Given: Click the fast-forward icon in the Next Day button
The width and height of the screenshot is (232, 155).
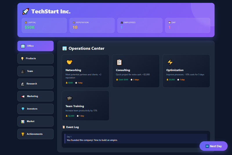Looking at the screenshot, I should tap(207, 146).
